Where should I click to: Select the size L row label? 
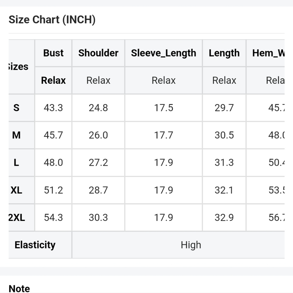pos(16,162)
